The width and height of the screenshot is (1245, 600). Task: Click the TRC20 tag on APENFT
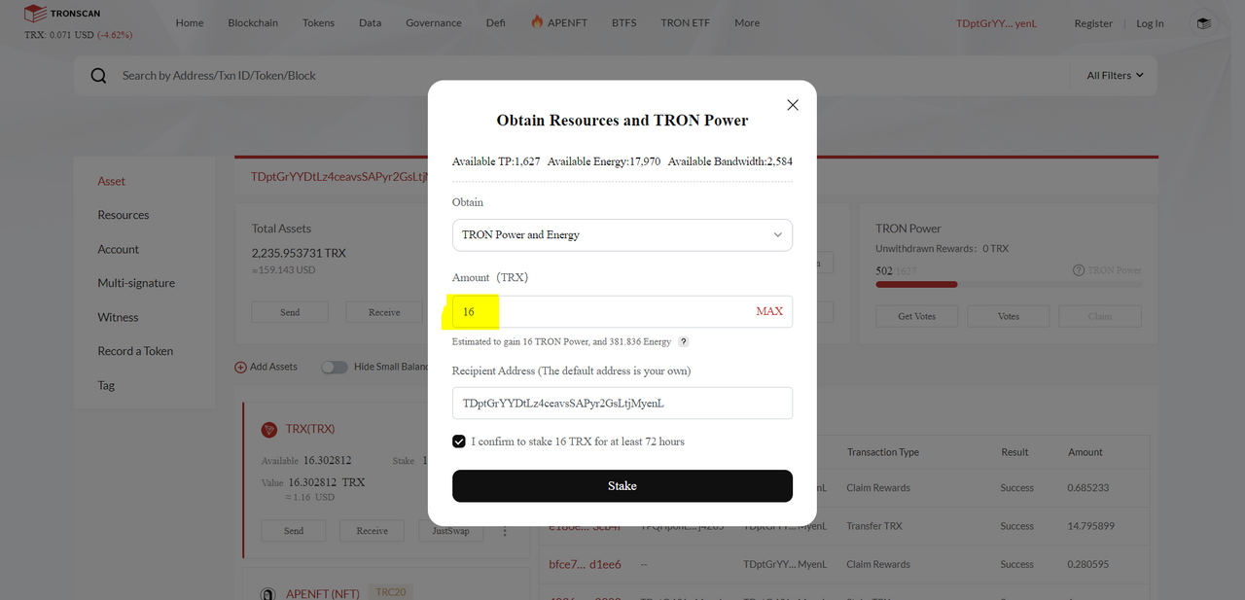pos(390,592)
